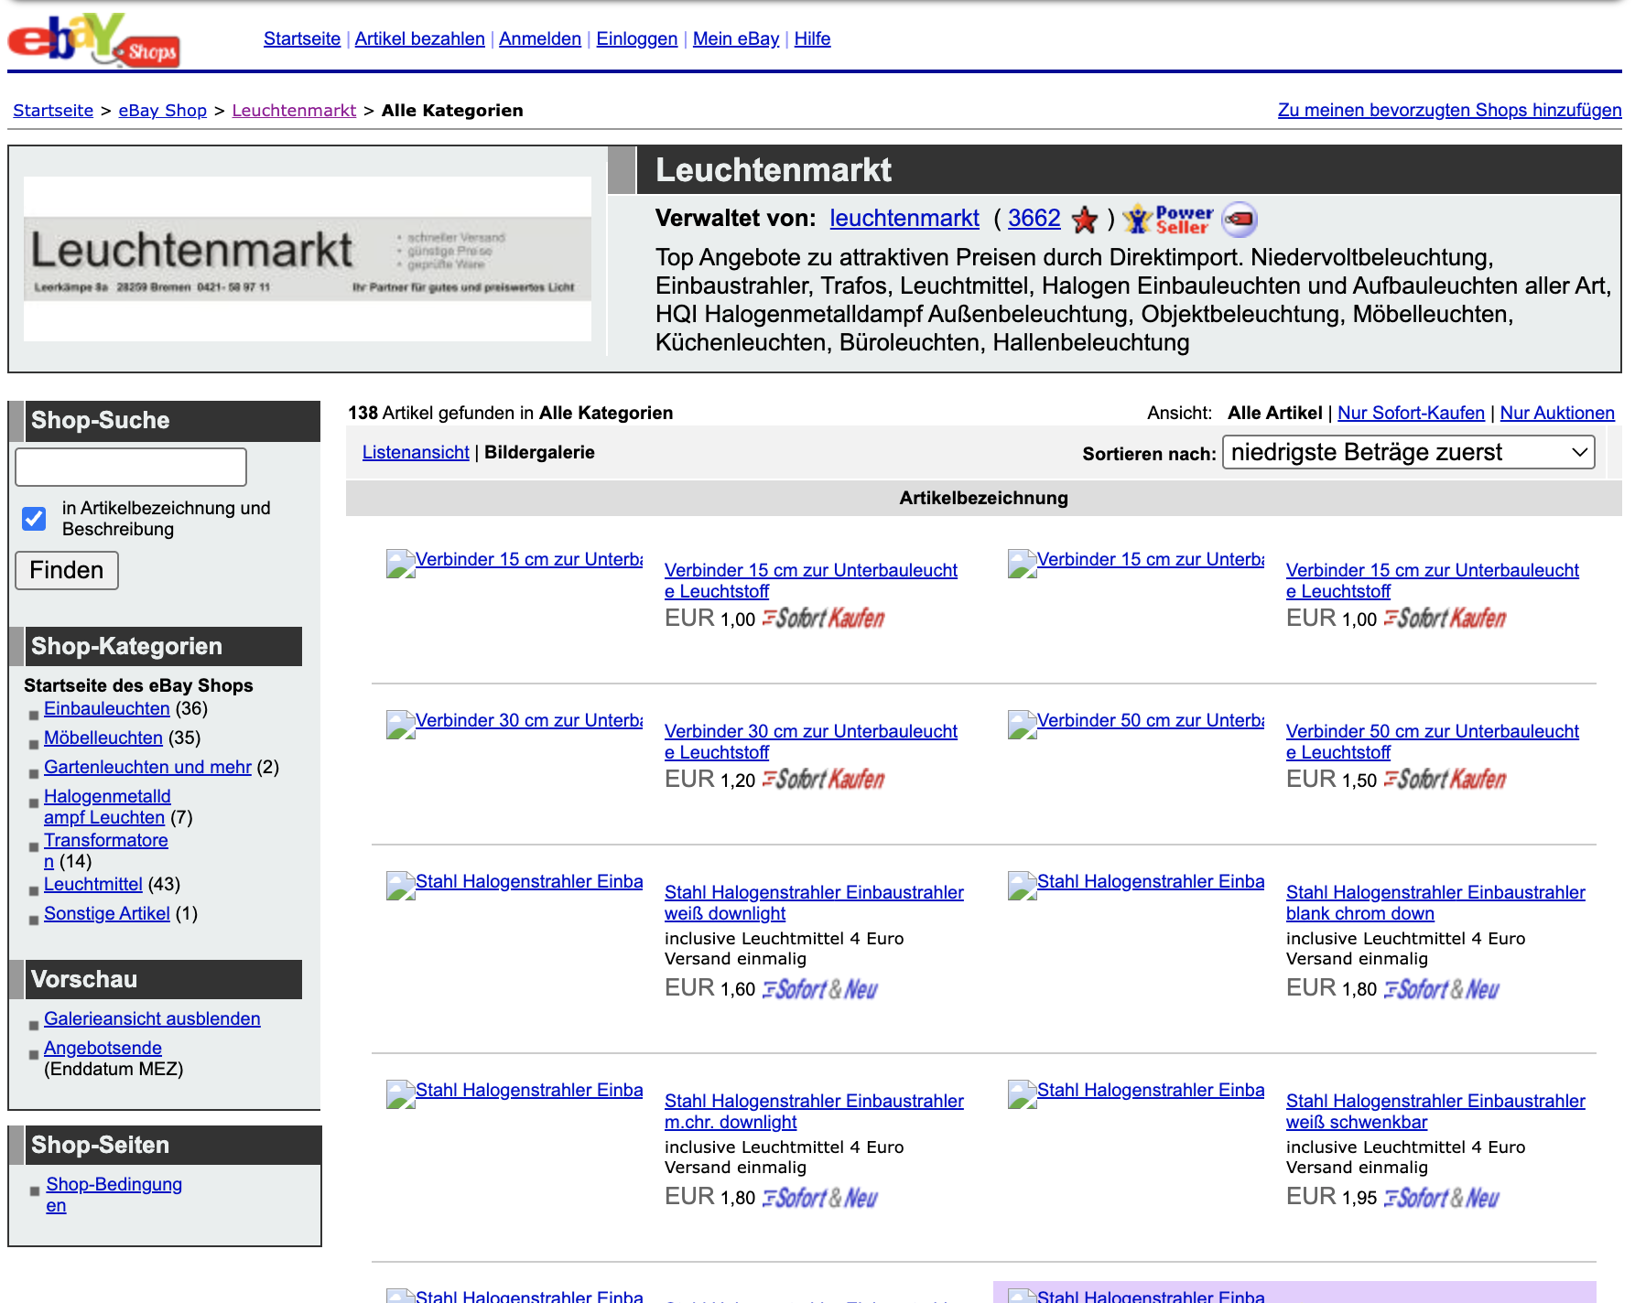Click inside the Shop-Suche text field
Image resolution: width=1635 pixels, height=1303 pixels.
[x=131, y=467]
